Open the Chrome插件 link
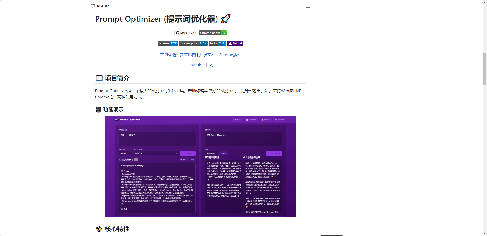 point(230,55)
